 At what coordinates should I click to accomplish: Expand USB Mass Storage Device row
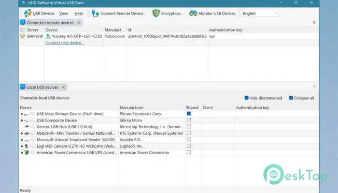[22, 114]
